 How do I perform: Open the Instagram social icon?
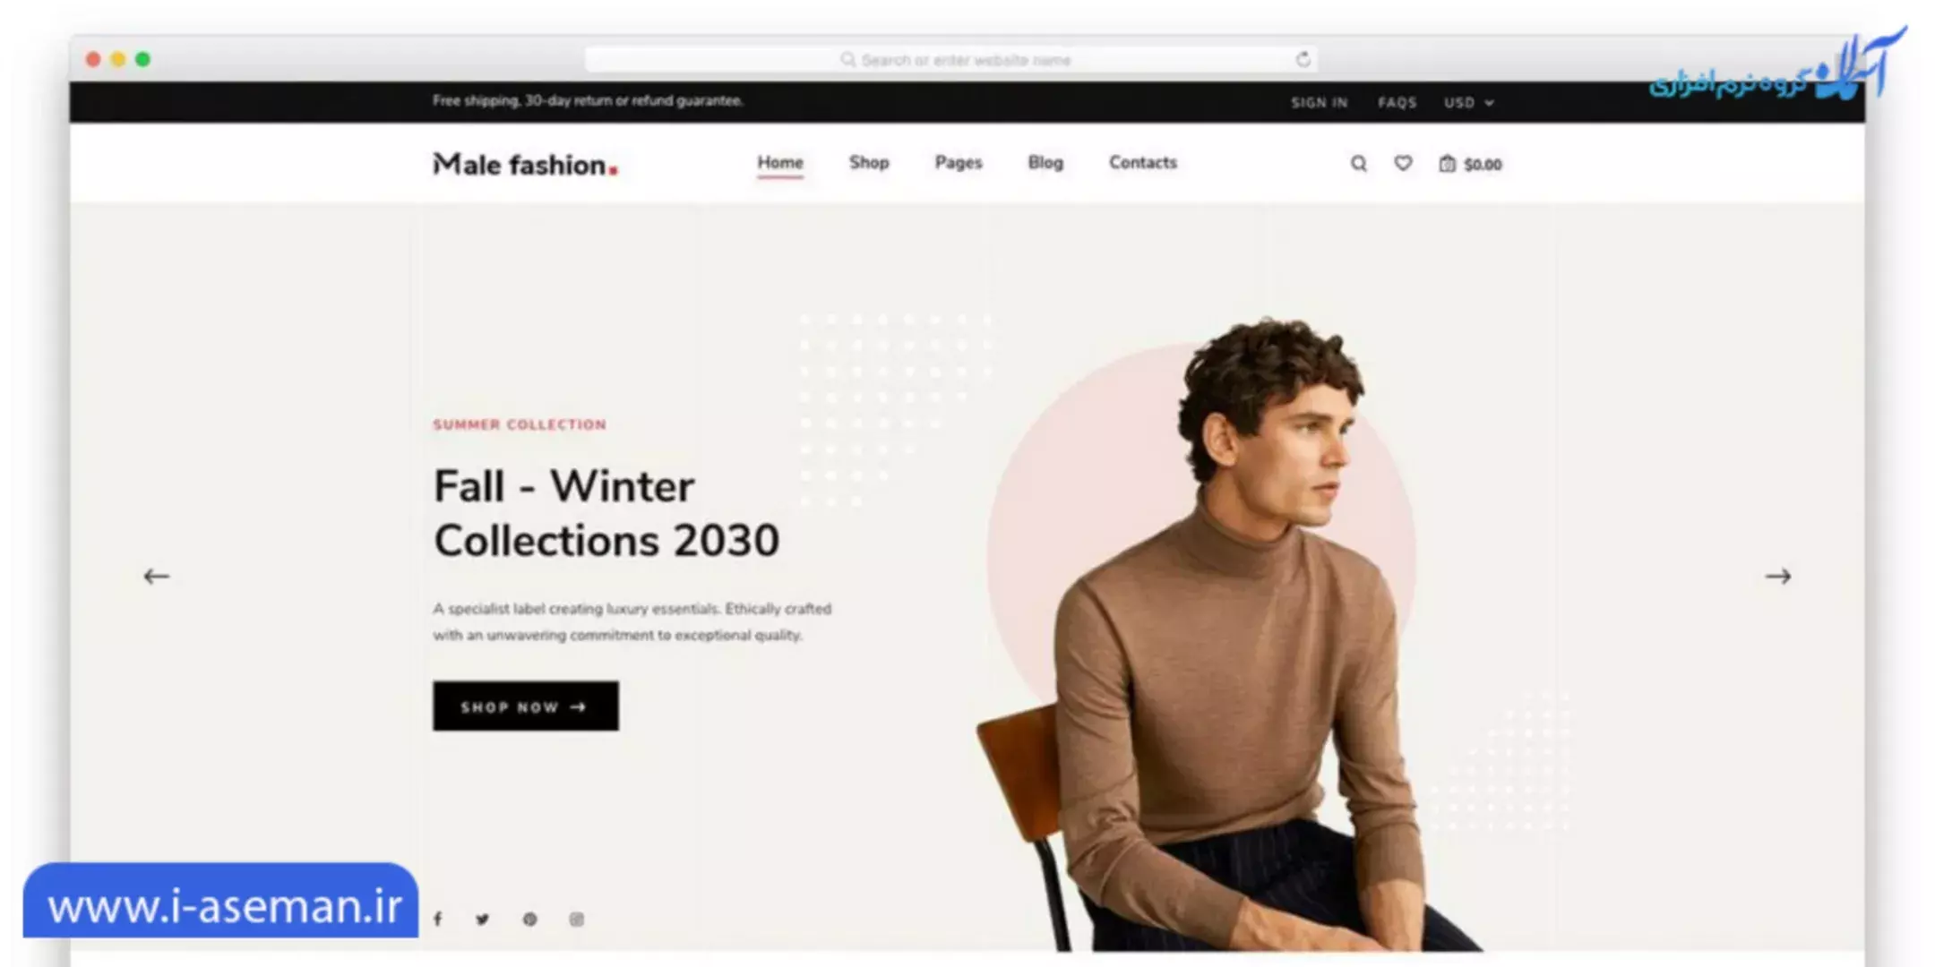coord(577,920)
